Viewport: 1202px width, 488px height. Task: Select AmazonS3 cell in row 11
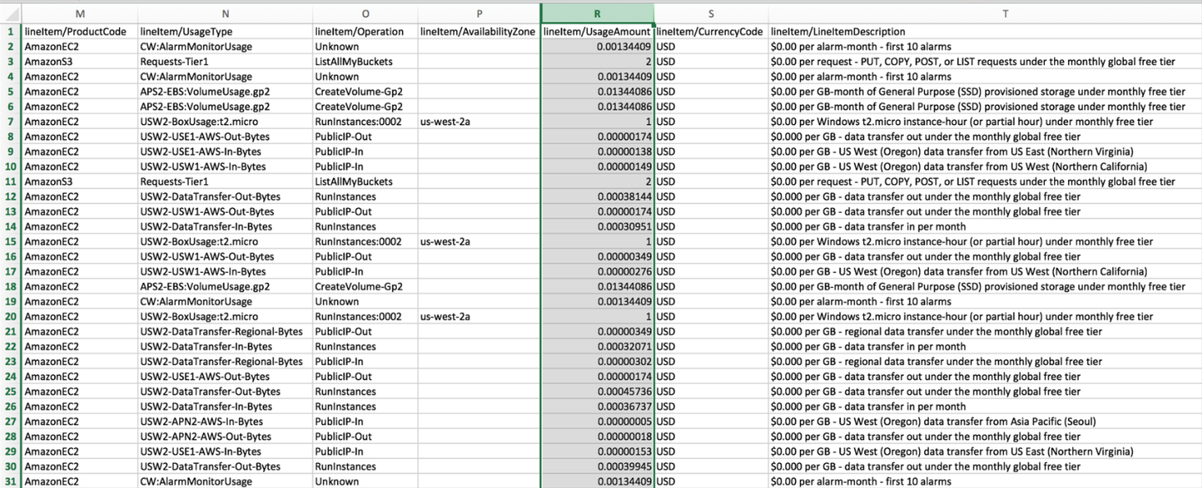(80, 181)
